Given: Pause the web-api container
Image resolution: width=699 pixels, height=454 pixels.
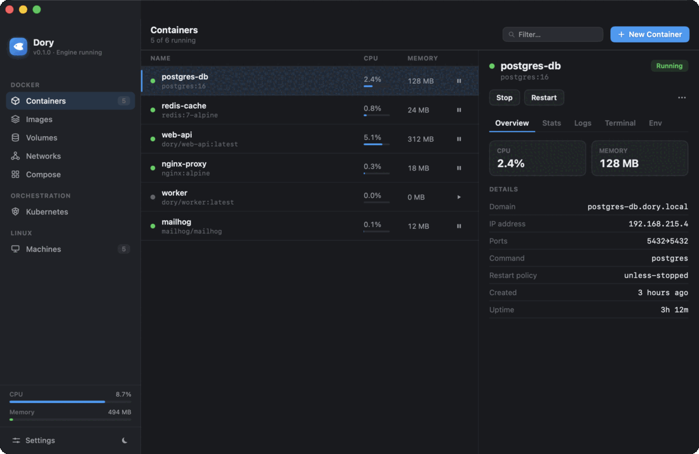Looking at the screenshot, I should (459, 139).
